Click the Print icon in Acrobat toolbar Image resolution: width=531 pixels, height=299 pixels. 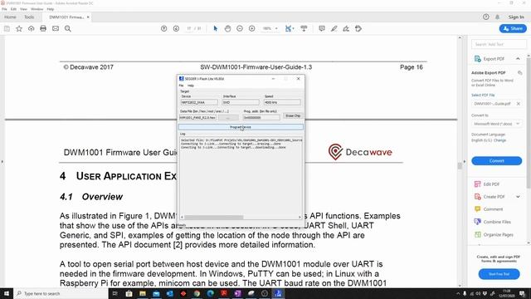click(43, 29)
